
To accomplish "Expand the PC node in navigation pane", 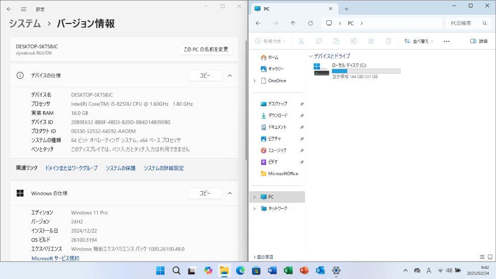I will click(254, 197).
